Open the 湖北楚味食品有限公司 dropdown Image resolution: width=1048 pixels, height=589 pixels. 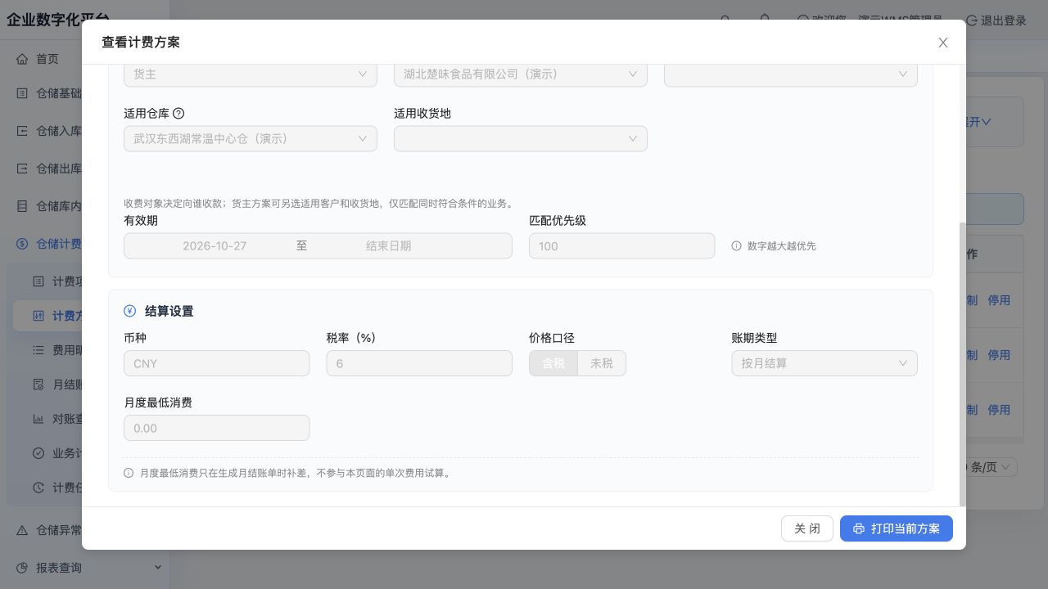pos(521,74)
